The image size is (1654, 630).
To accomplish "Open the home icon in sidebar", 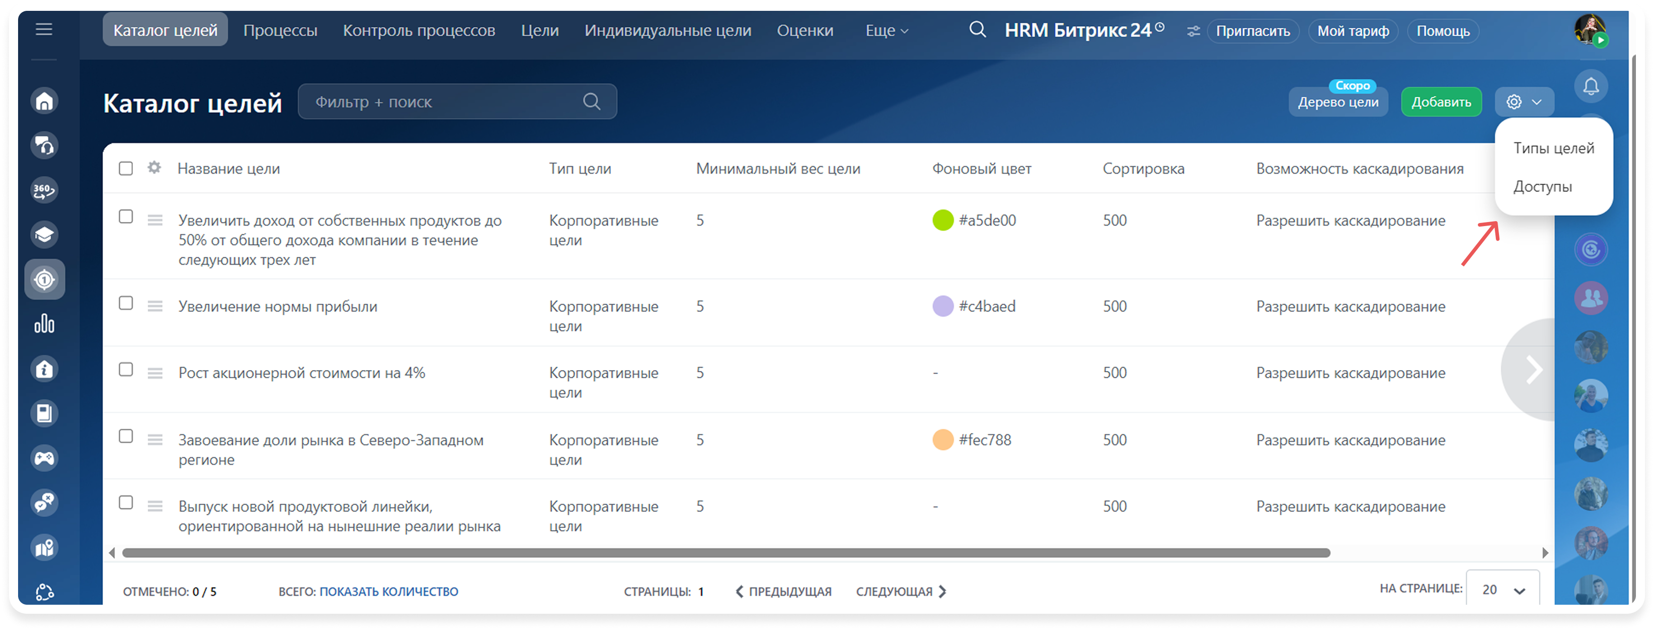I will click(44, 101).
